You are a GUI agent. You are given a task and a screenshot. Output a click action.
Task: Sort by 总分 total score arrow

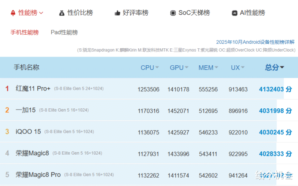[x=282, y=67]
